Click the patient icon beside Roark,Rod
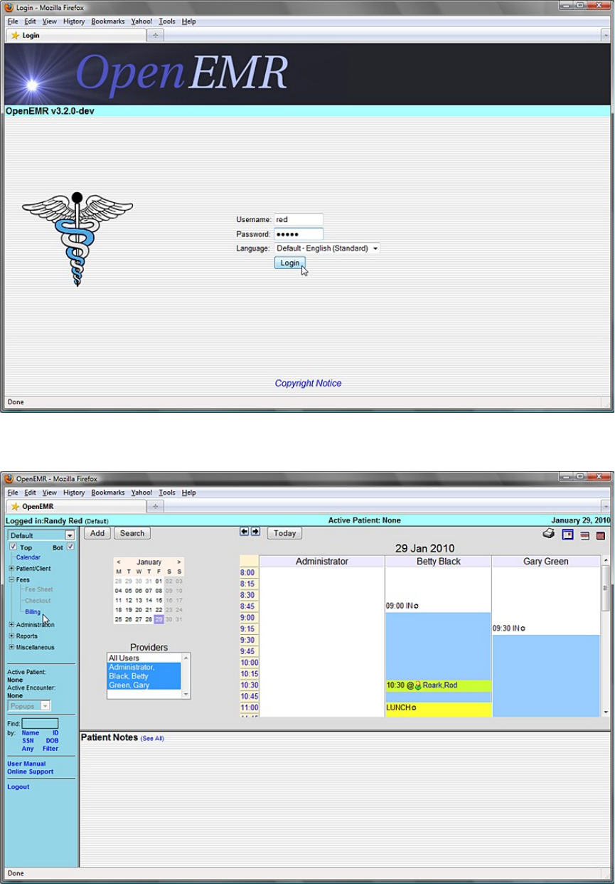The image size is (615, 884). pyautogui.click(x=418, y=686)
